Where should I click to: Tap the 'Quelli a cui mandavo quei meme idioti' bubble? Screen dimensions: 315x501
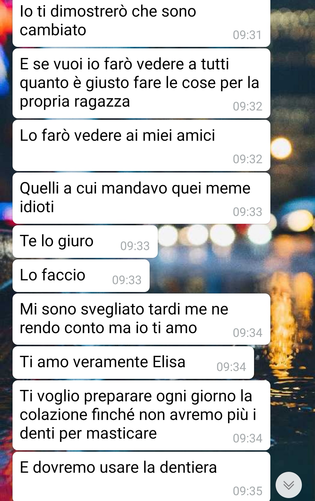141,198
